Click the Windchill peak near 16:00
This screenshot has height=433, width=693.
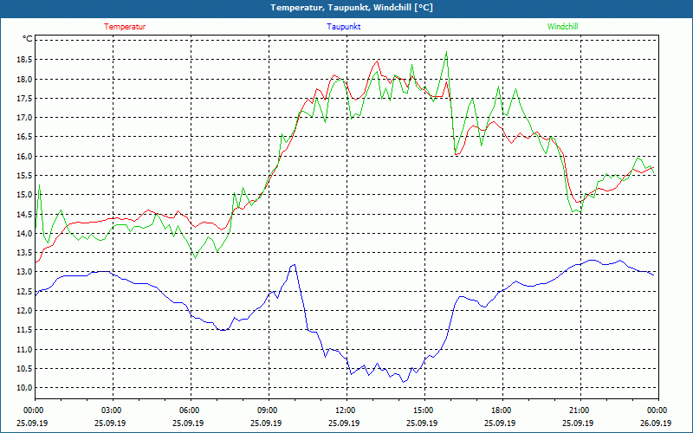pos(446,52)
